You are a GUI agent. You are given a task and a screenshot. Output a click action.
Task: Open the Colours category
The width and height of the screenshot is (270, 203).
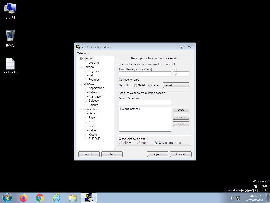(93, 105)
